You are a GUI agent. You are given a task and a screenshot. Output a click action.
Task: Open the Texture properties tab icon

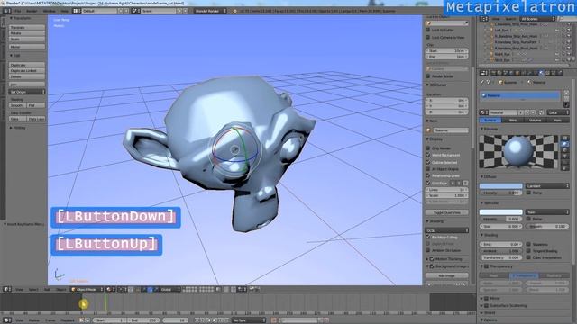pos(547,73)
